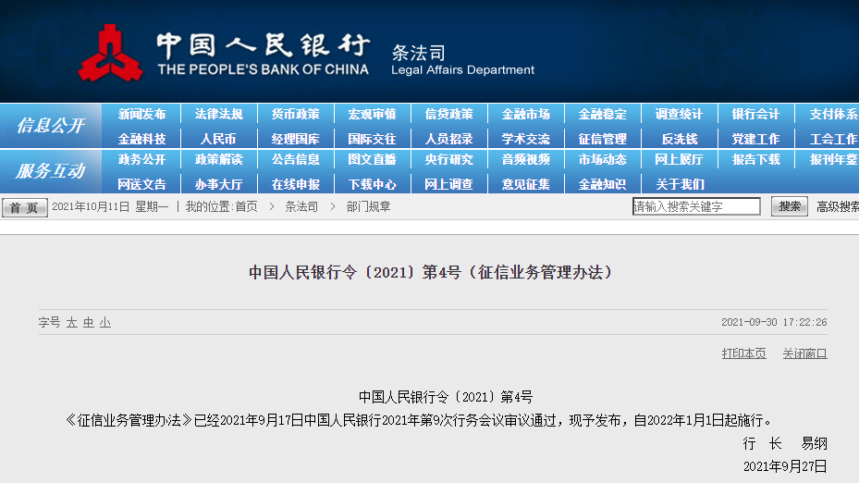859x483 pixels.
Task: Go to 下载中心 page
Action: click(x=372, y=185)
